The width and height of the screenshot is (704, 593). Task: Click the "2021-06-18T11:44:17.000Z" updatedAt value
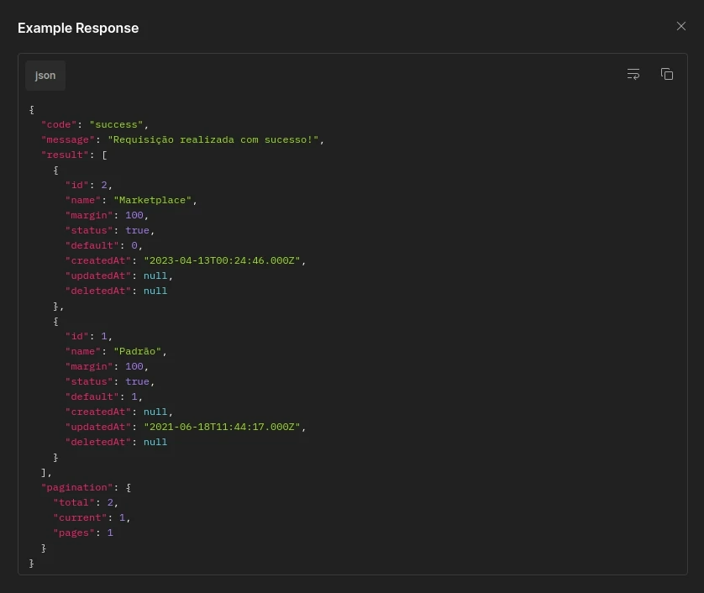(x=222, y=427)
